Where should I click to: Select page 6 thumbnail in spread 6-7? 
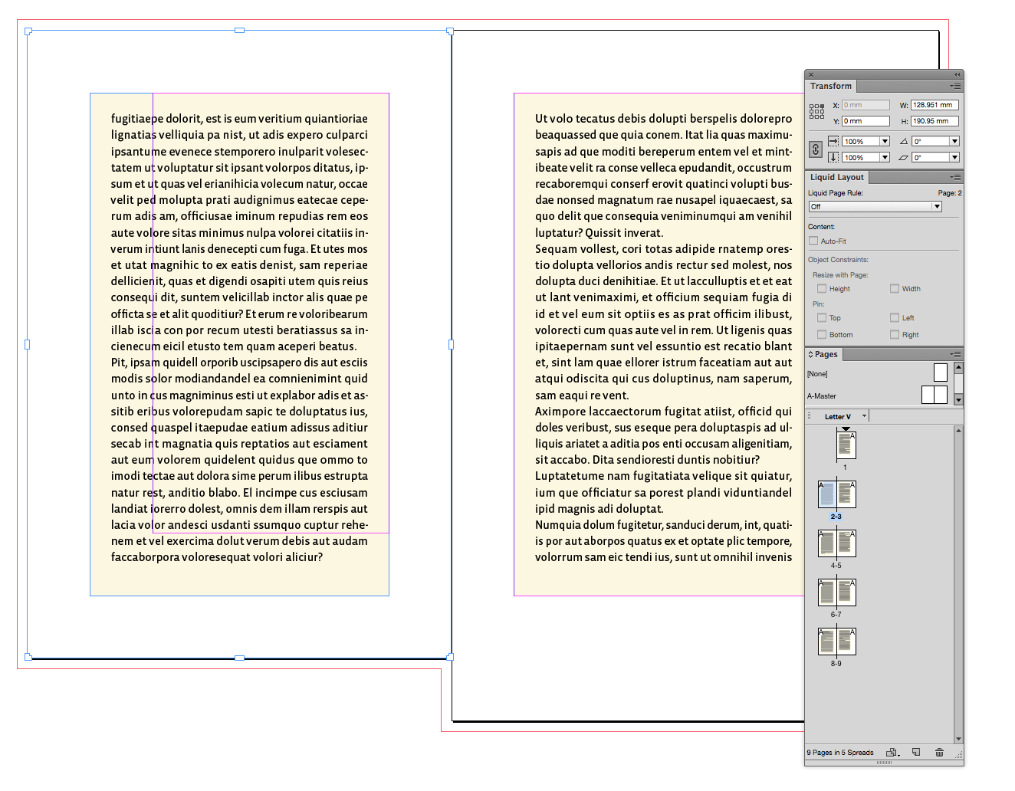click(827, 592)
